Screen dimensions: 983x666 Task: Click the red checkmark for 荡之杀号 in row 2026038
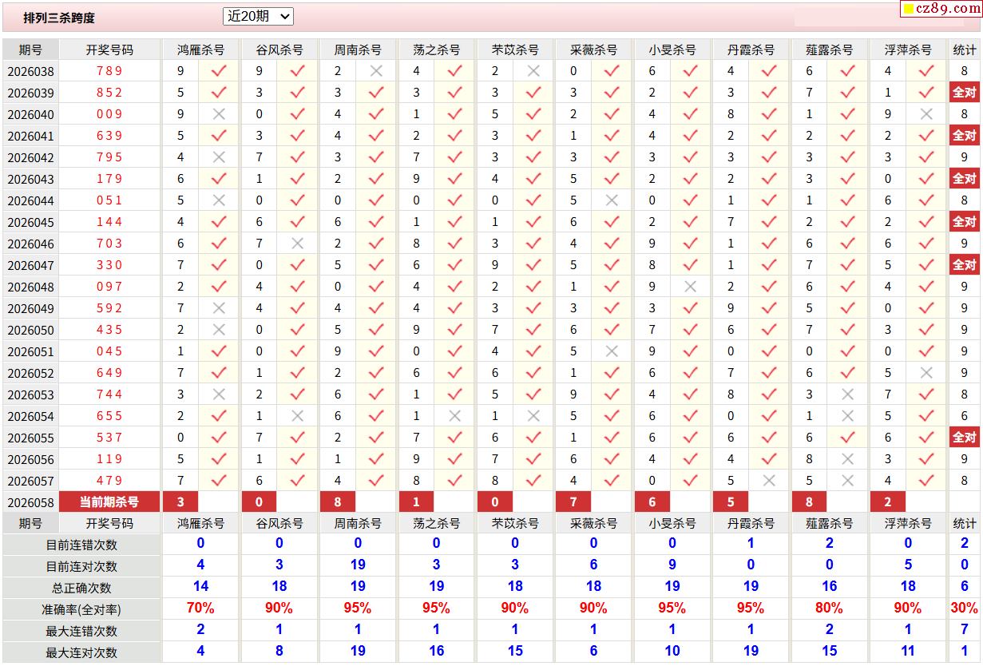455,71
